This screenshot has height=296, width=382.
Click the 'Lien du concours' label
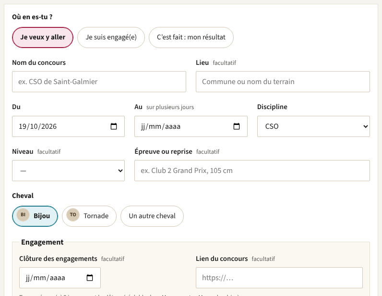[222, 259]
